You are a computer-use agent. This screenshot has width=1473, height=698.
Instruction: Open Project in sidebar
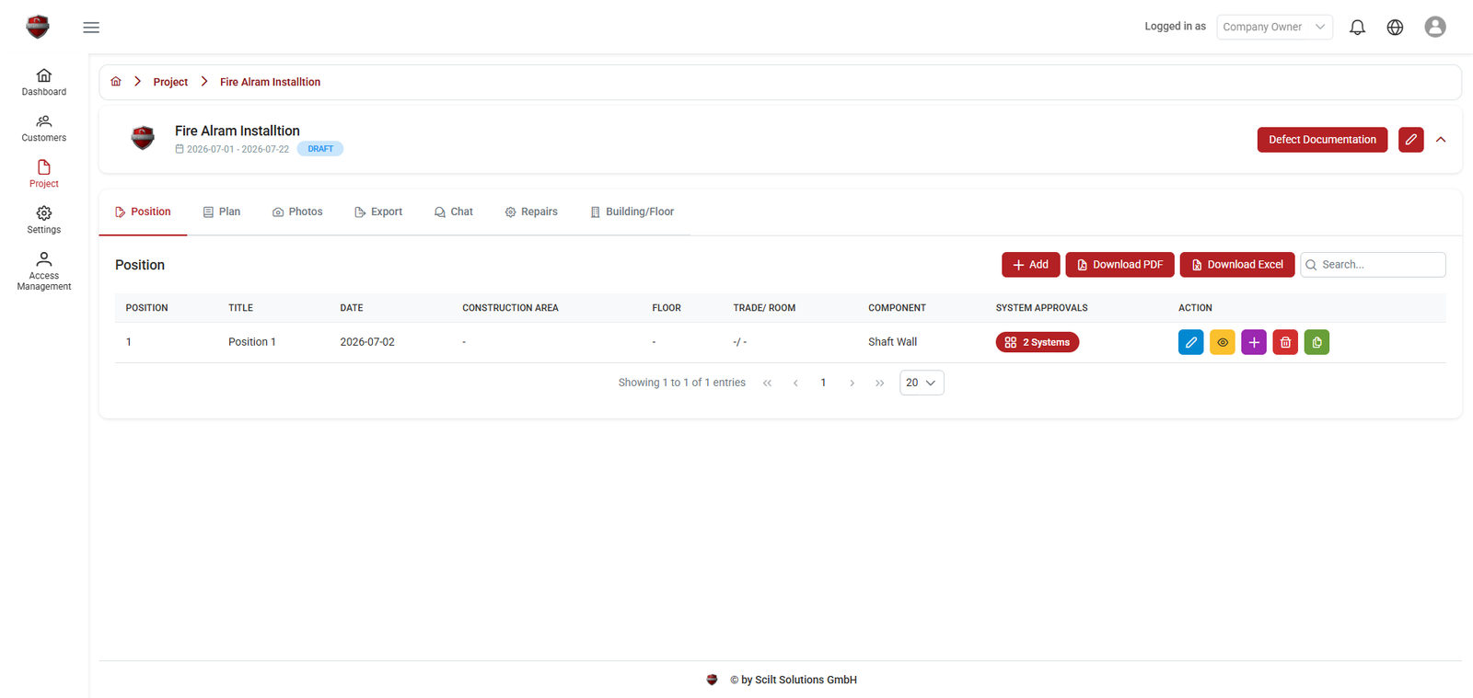point(44,174)
